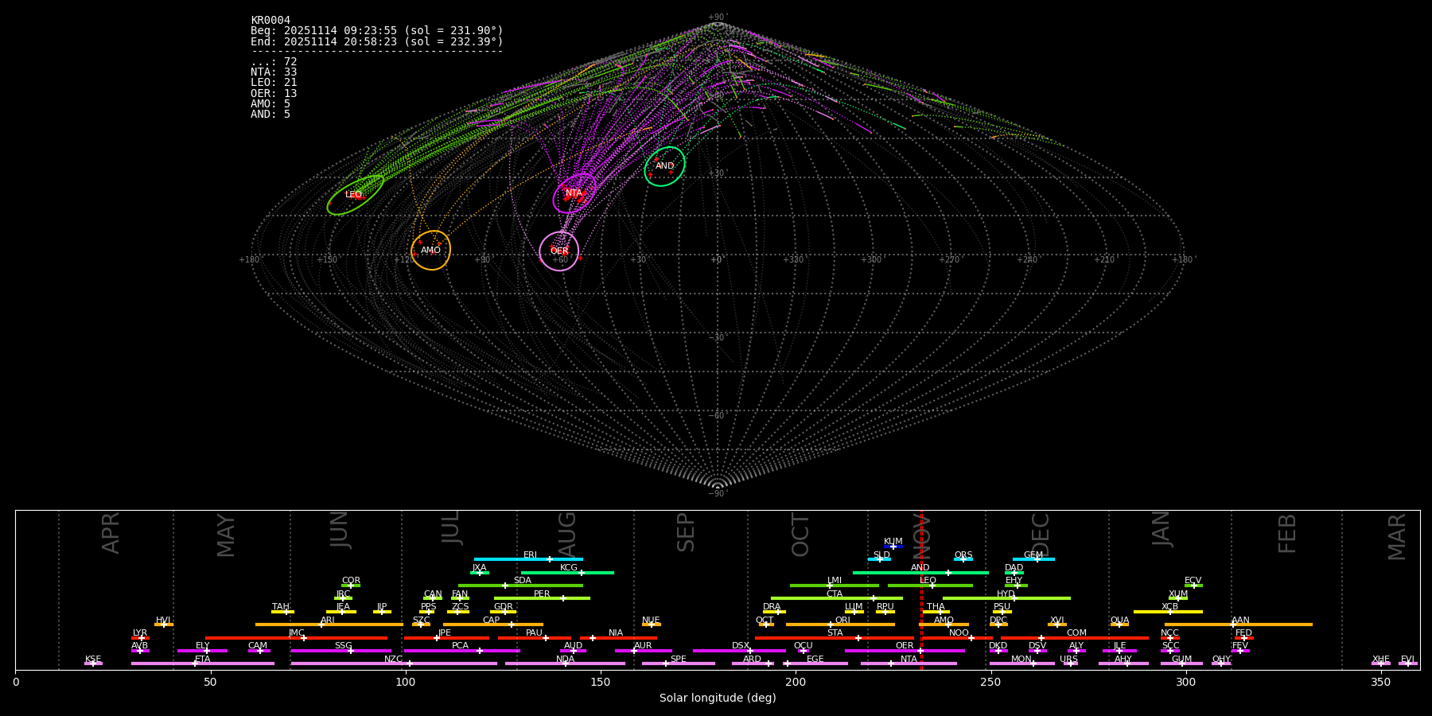Click the LEO radiant ellipse on sky map
Image resolution: width=1432 pixels, height=716 pixels.
point(355,195)
